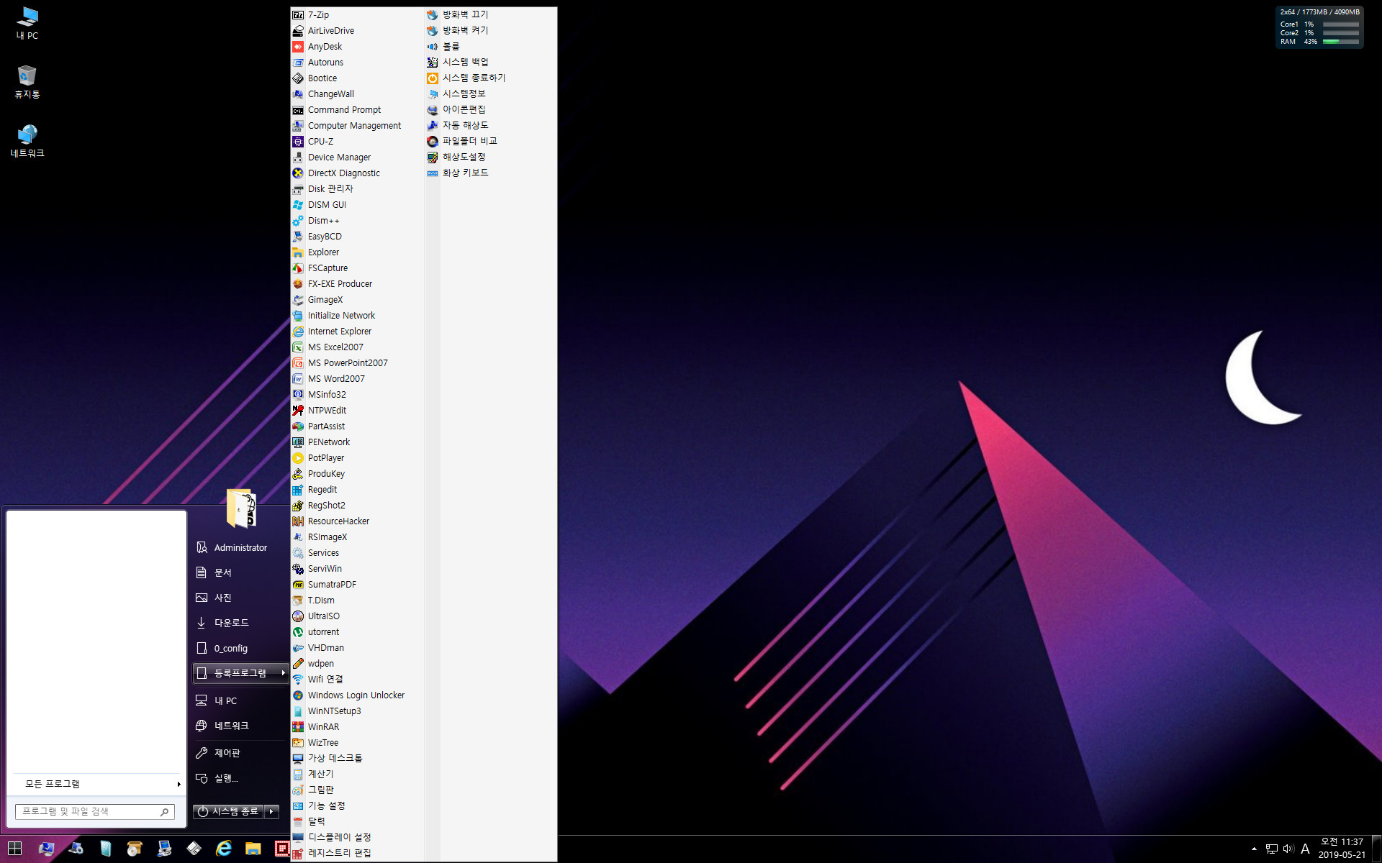Open 계산기 calculator entry
Screen dimensions: 1382x863
click(357, 775)
